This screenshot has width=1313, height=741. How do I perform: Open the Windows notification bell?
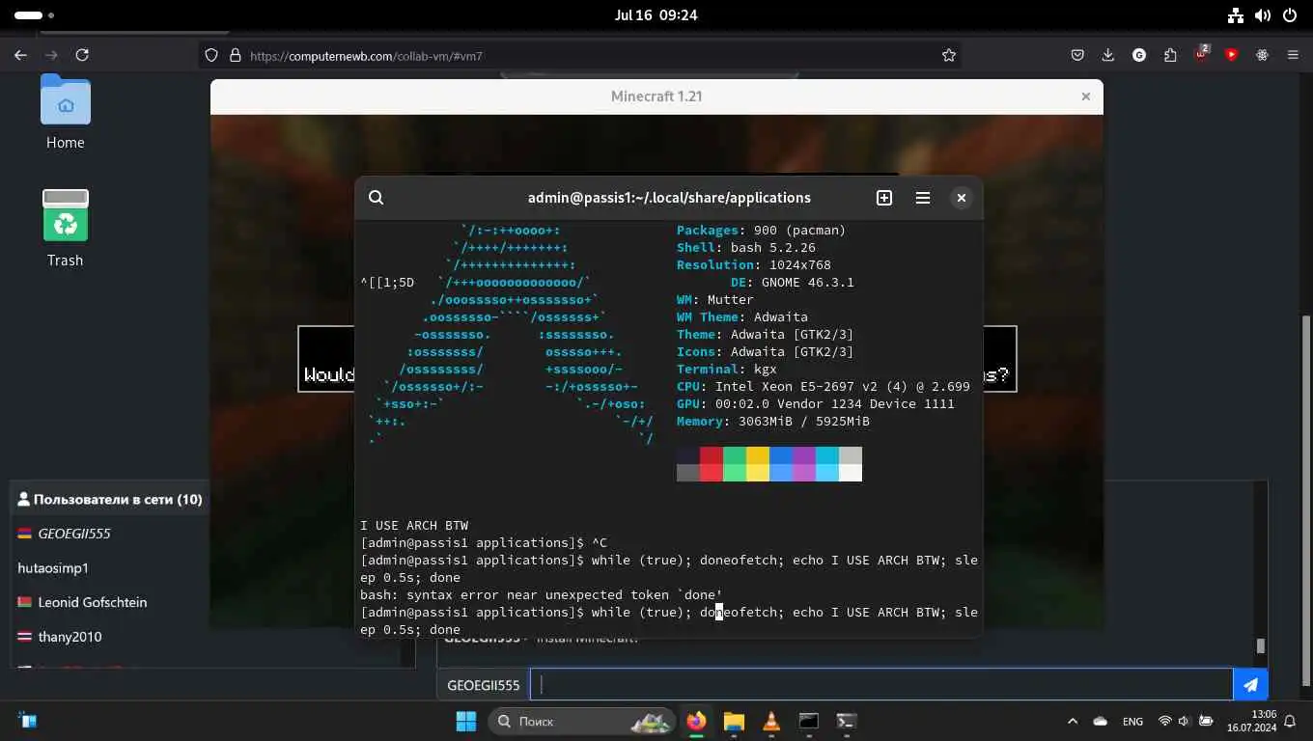pyautogui.click(x=1290, y=721)
